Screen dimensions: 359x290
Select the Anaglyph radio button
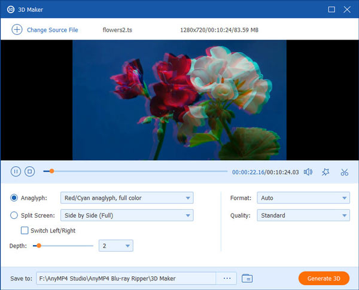click(x=14, y=198)
